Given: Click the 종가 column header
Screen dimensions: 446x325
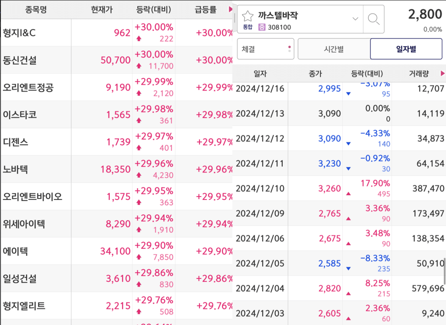Looking at the screenshot, I should coord(315,74).
